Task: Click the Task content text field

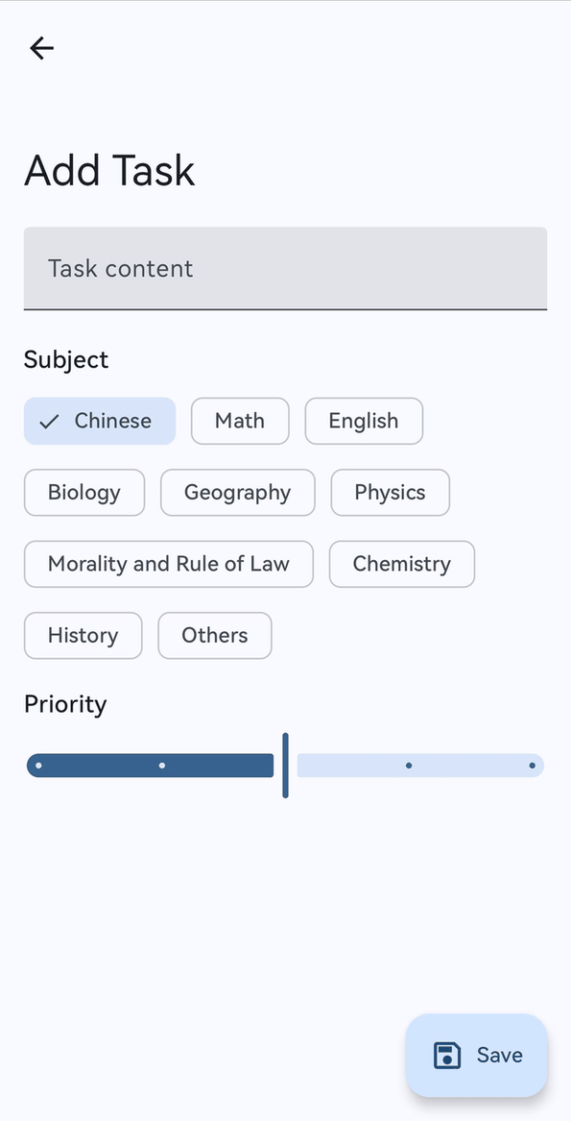Action: click(285, 268)
